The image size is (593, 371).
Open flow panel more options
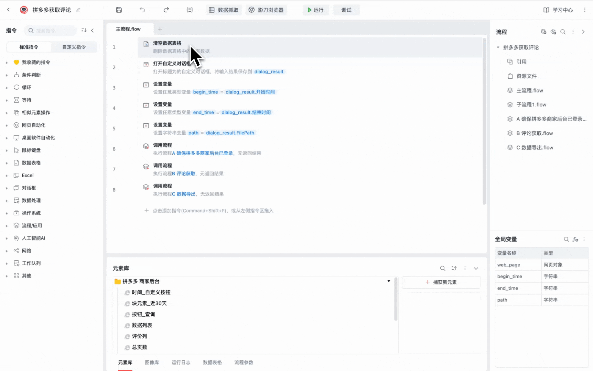(x=573, y=32)
